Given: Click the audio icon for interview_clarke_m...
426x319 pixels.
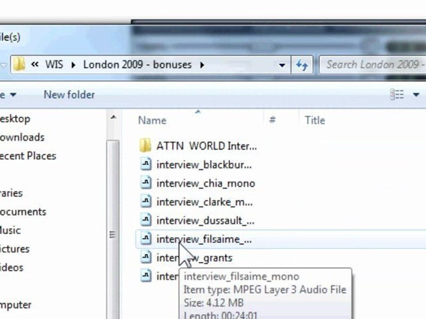Looking at the screenshot, I should click(x=146, y=202).
